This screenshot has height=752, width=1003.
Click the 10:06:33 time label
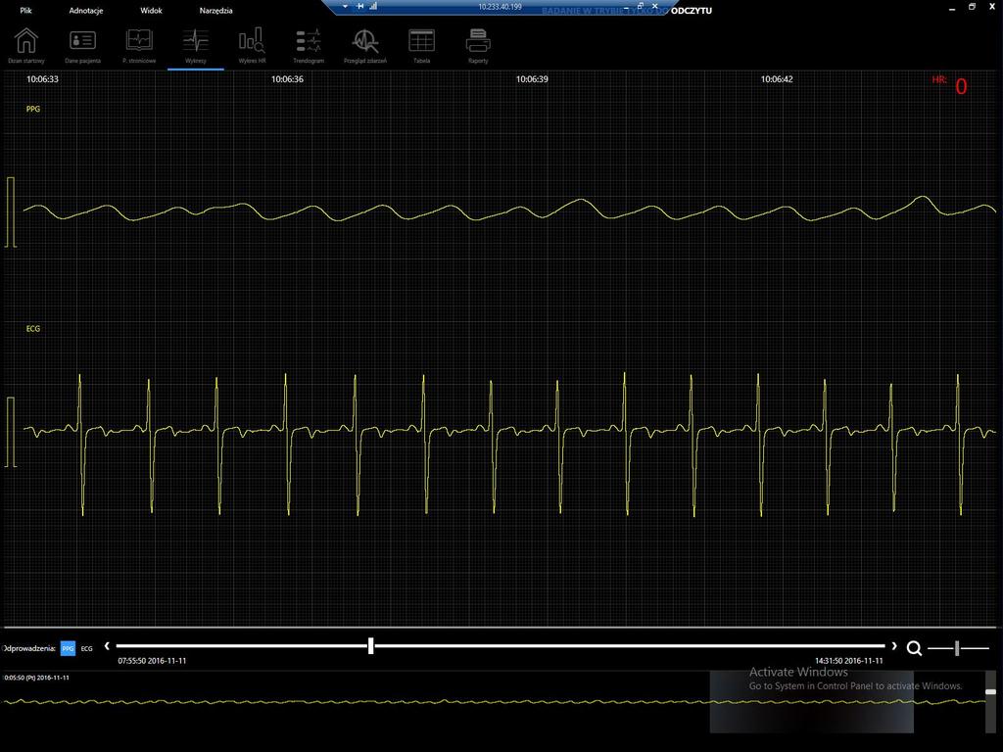pyautogui.click(x=42, y=79)
